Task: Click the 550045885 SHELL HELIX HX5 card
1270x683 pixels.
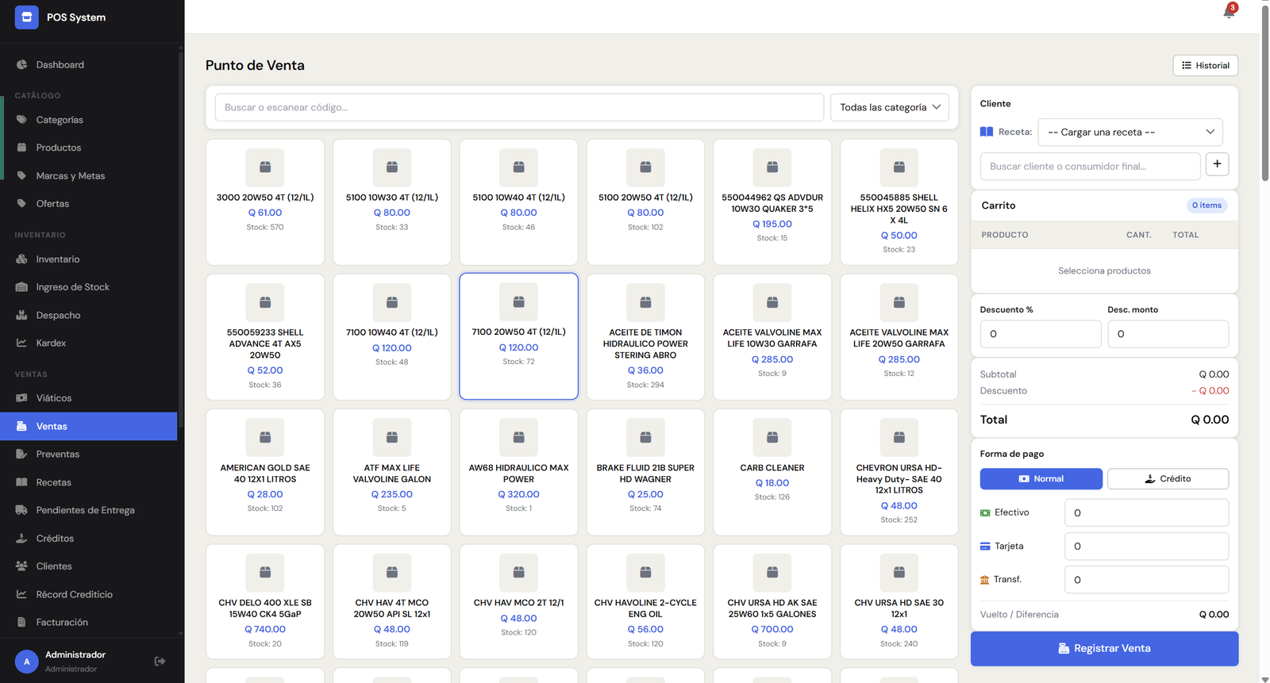Action: pos(899,202)
